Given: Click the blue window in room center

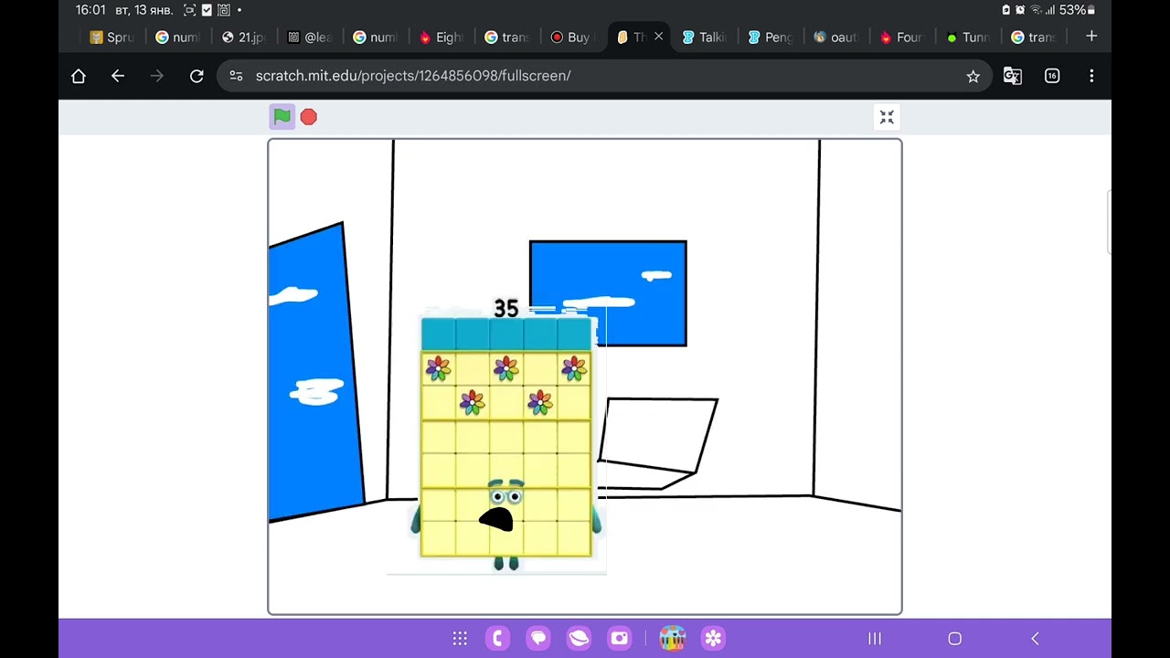Looking at the screenshot, I should (608, 293).
